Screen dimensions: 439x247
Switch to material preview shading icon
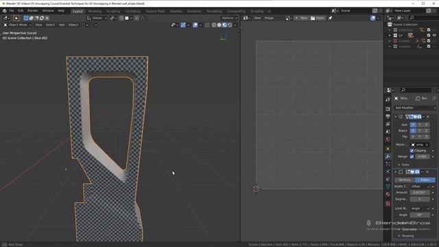click(224, 25)
